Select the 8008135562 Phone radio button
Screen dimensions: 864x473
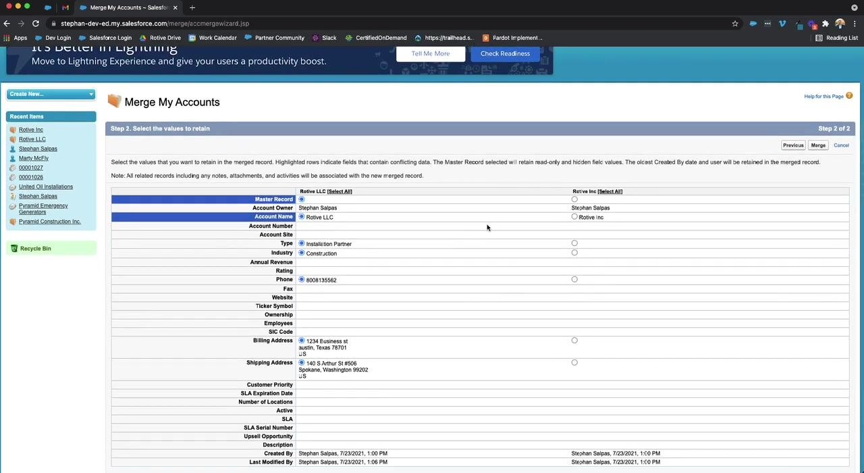point(302,279)
